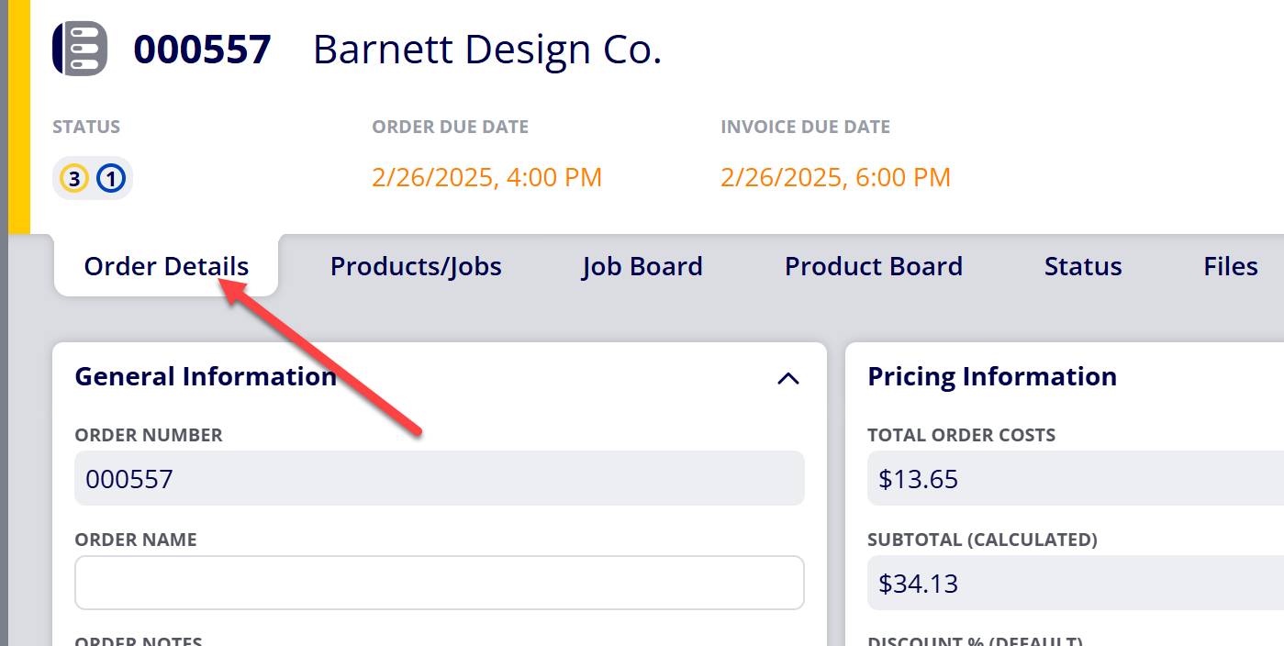Click the Barnett Design Co. company name
Image resolution: width=1284 pixels, height=646 pixels.
coord(487,49)
